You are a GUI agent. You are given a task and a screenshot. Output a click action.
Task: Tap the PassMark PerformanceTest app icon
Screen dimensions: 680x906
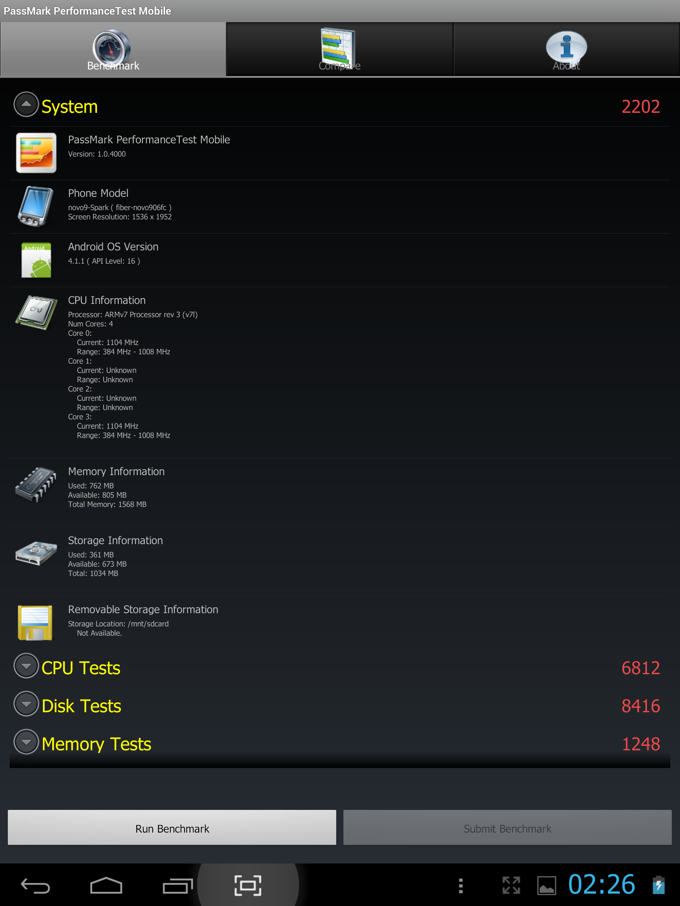pyautogui.click(x=36, y=153)
